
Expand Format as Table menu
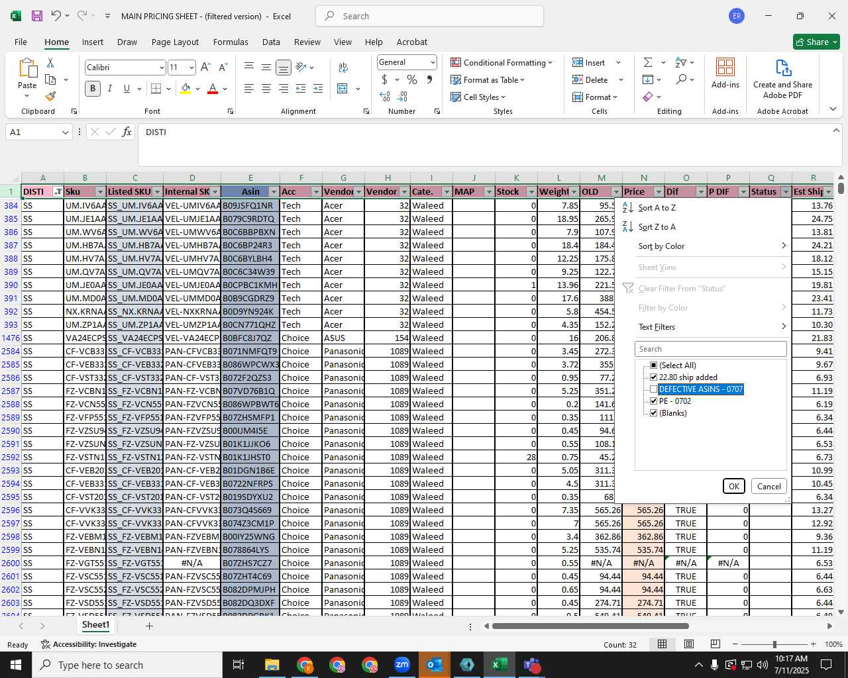click(x=488, y=79)
